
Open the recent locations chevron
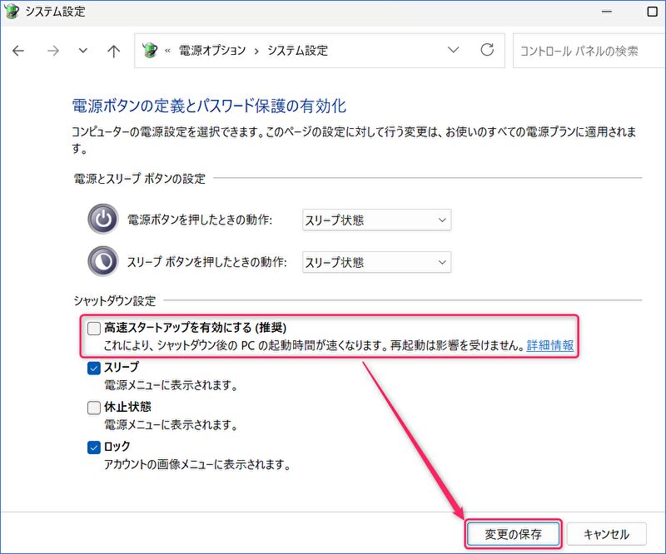click(x=82, y=51)
